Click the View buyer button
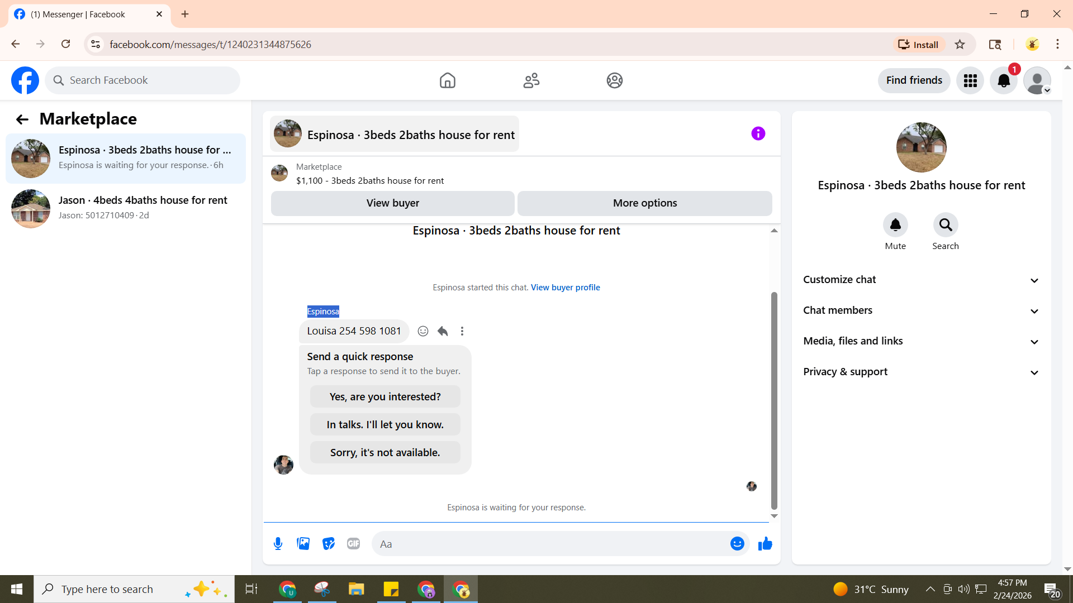 pos(392,203)
